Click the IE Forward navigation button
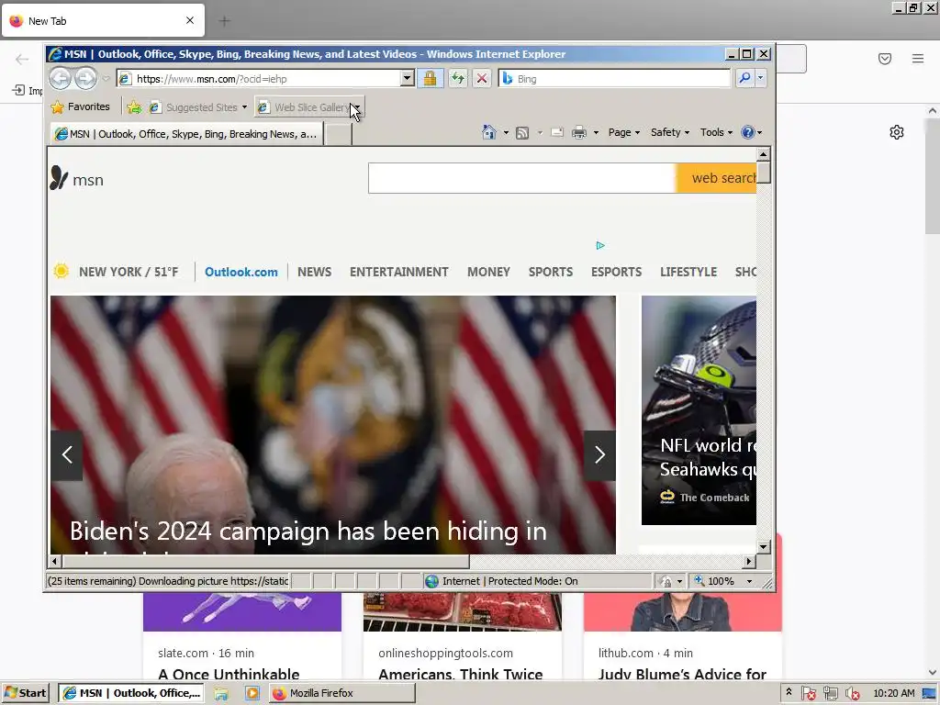The height and width of the screenshot is (705, 940). [85, 79]
